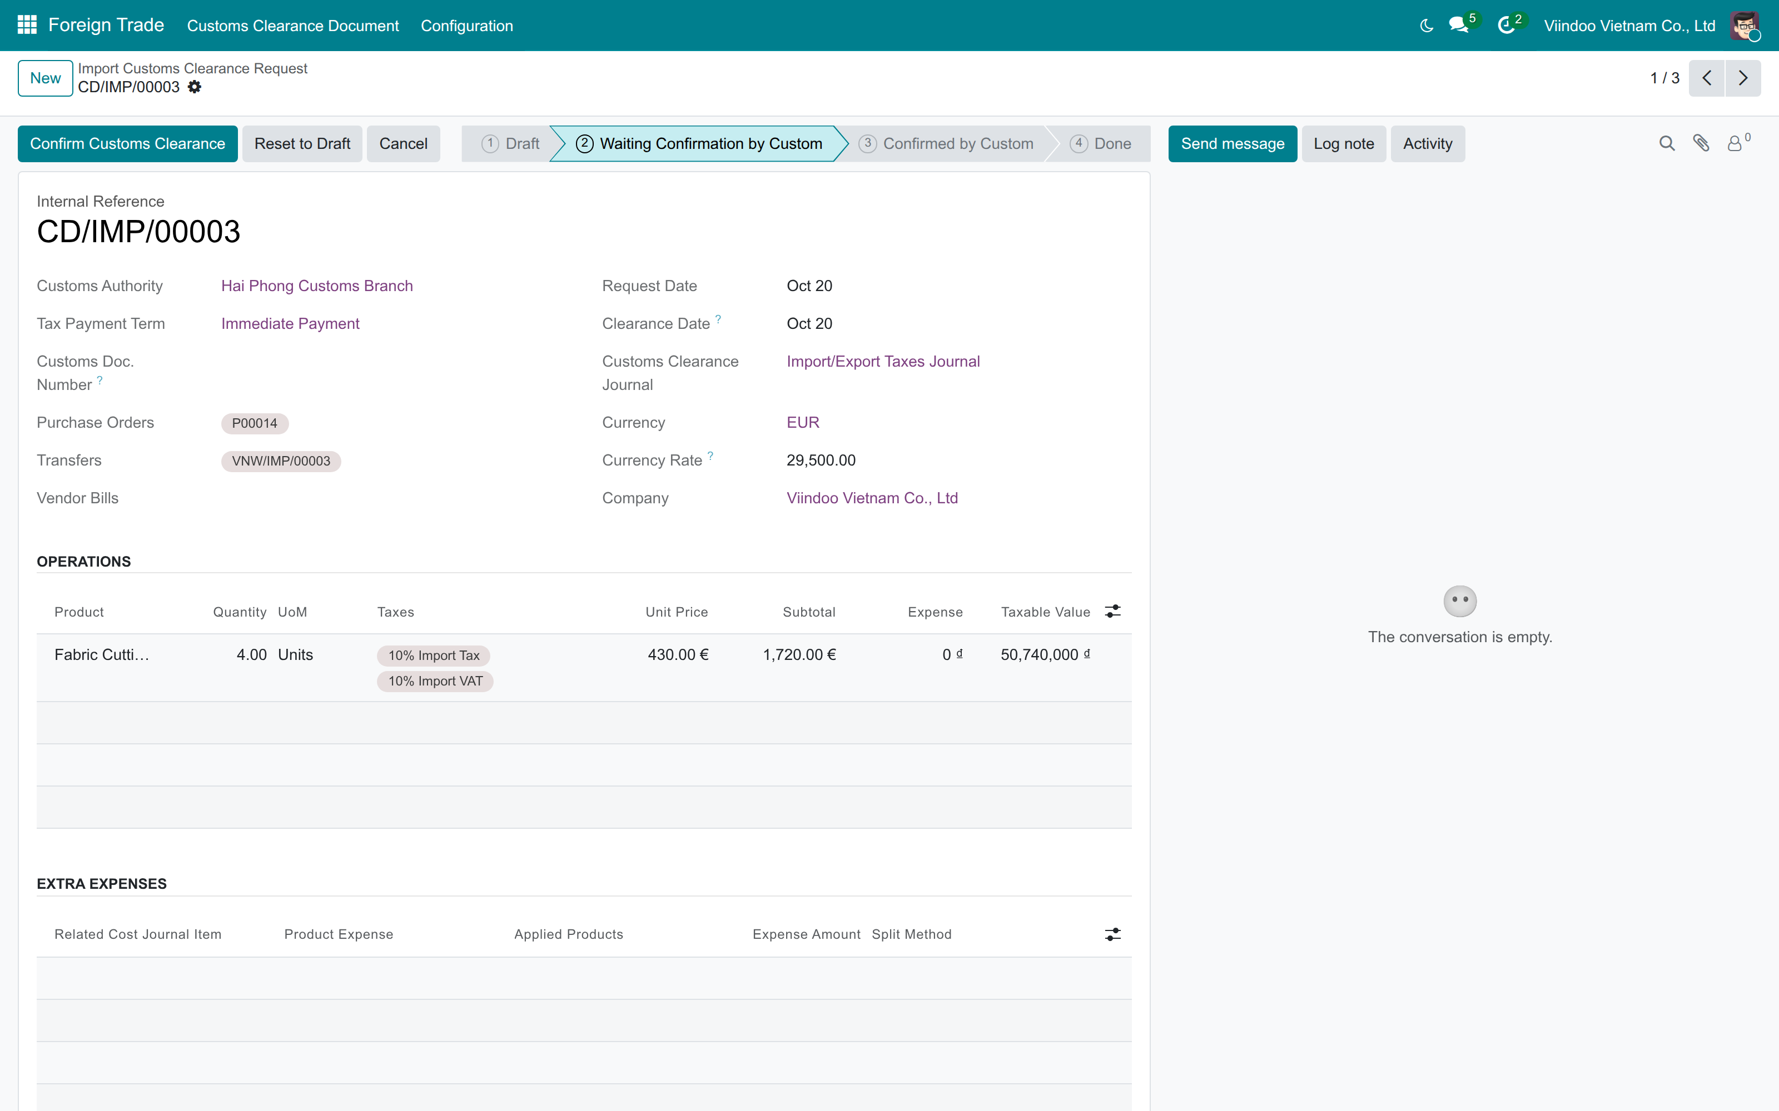Show help tooltip for Currency Rate
The width and height of the screenshot is (1779, 1111).
click(710, 456)
